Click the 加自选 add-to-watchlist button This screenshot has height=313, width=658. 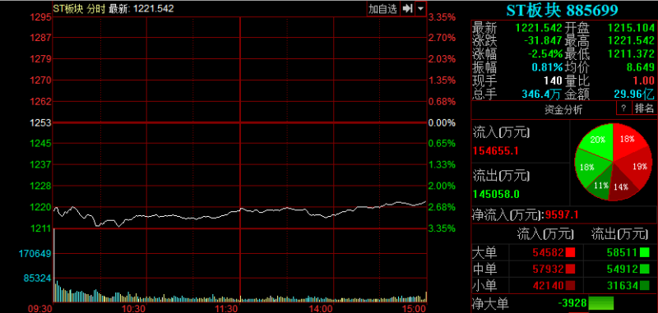click(382, 9)
